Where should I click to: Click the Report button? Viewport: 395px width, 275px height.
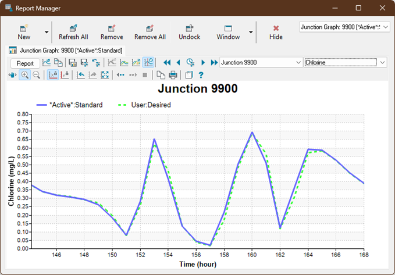[25, 63]
